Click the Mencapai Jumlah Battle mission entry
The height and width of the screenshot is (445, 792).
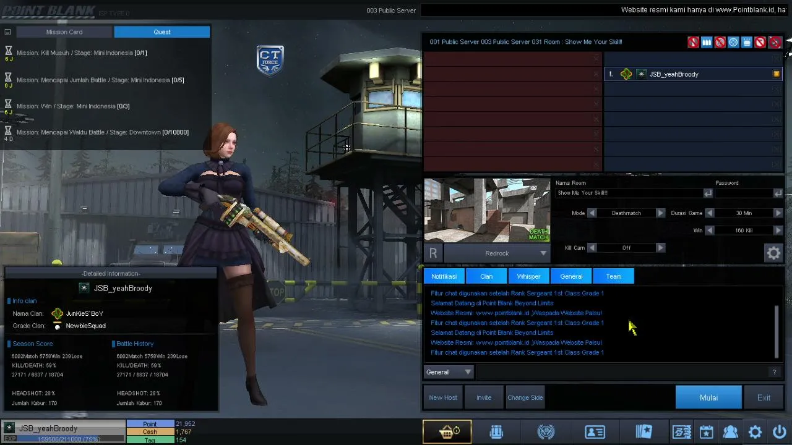(x=100, y=80)
